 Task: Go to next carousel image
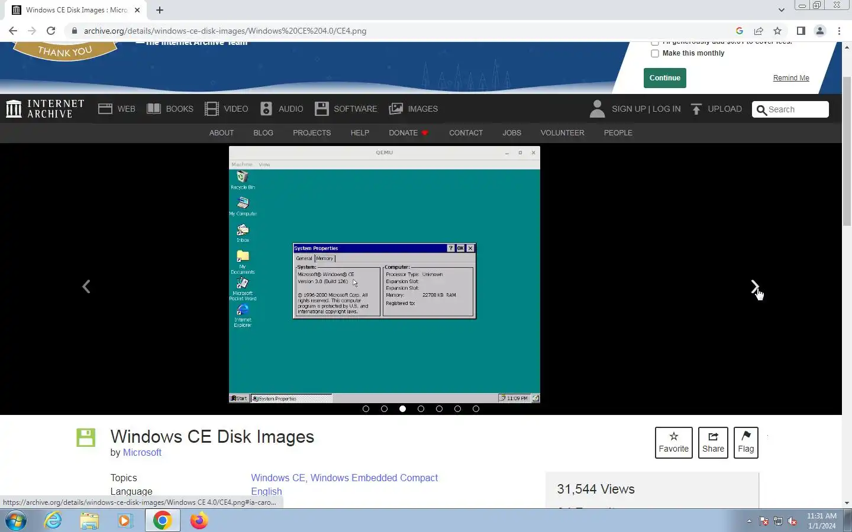(x=755, y=287)
